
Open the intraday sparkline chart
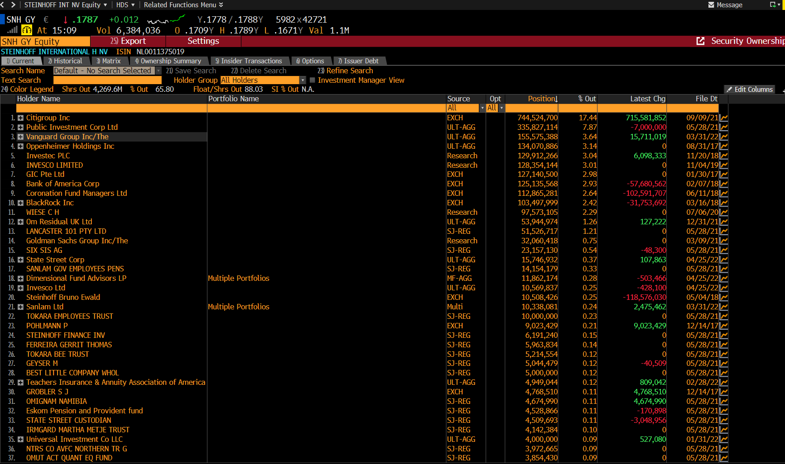166,19
